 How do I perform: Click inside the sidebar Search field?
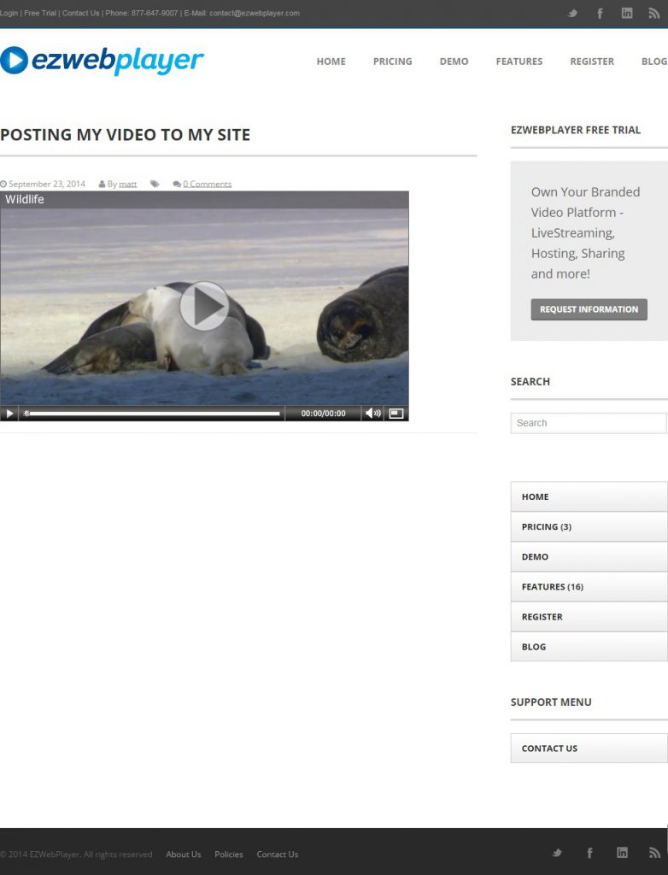[x=588, y=423]
